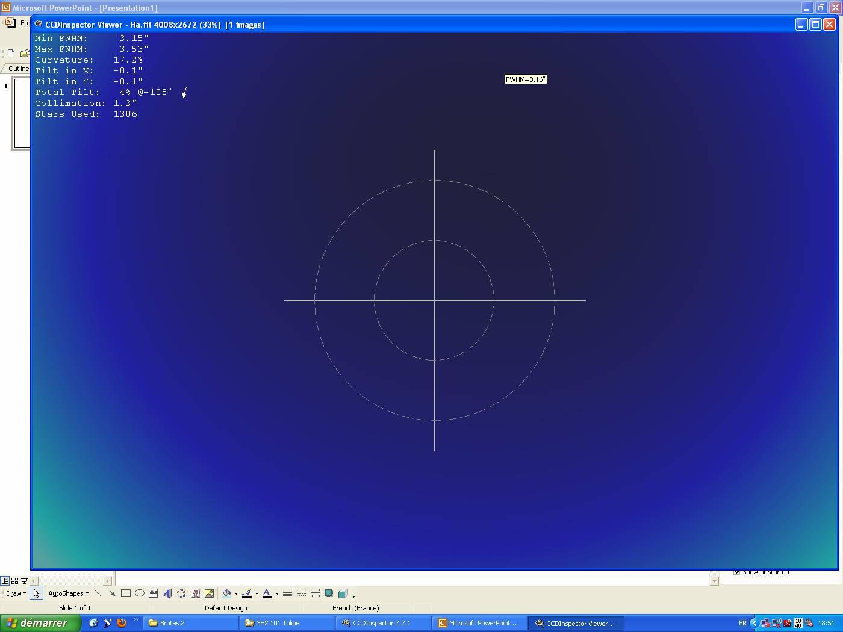Open Arrow Style options
Image resolution: width=843 pixels, height=632 pixels.
pyautogui.click(x=316, y=593)
